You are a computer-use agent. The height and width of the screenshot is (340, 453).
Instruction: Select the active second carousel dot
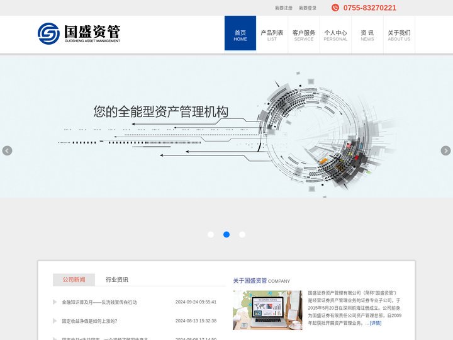point(226,234)
